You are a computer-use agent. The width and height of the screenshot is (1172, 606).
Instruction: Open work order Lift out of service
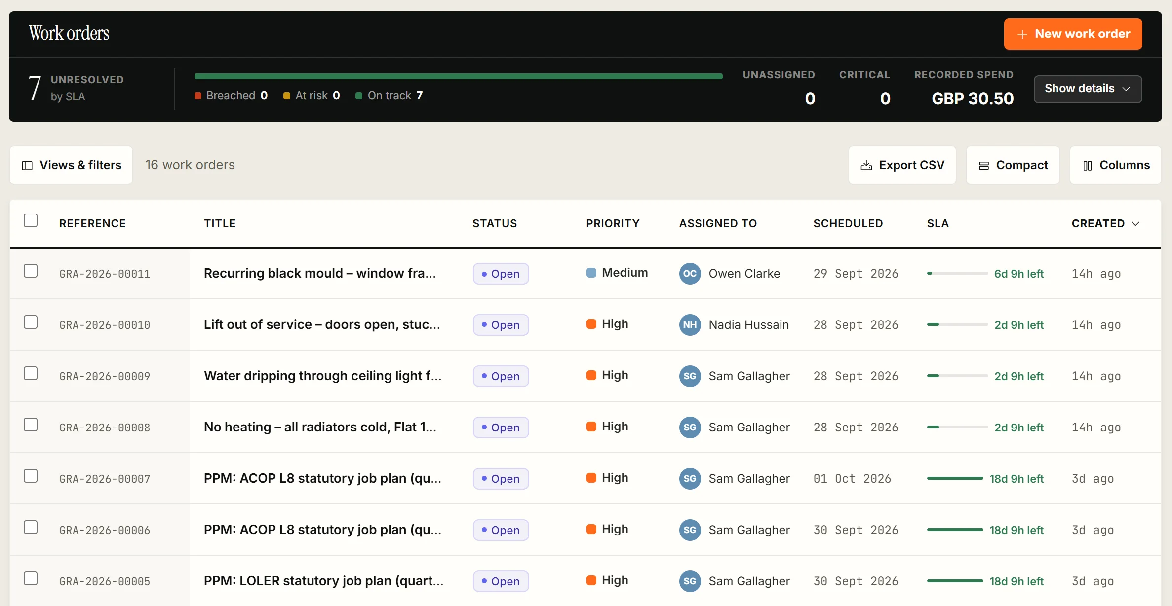coord(322,325)
